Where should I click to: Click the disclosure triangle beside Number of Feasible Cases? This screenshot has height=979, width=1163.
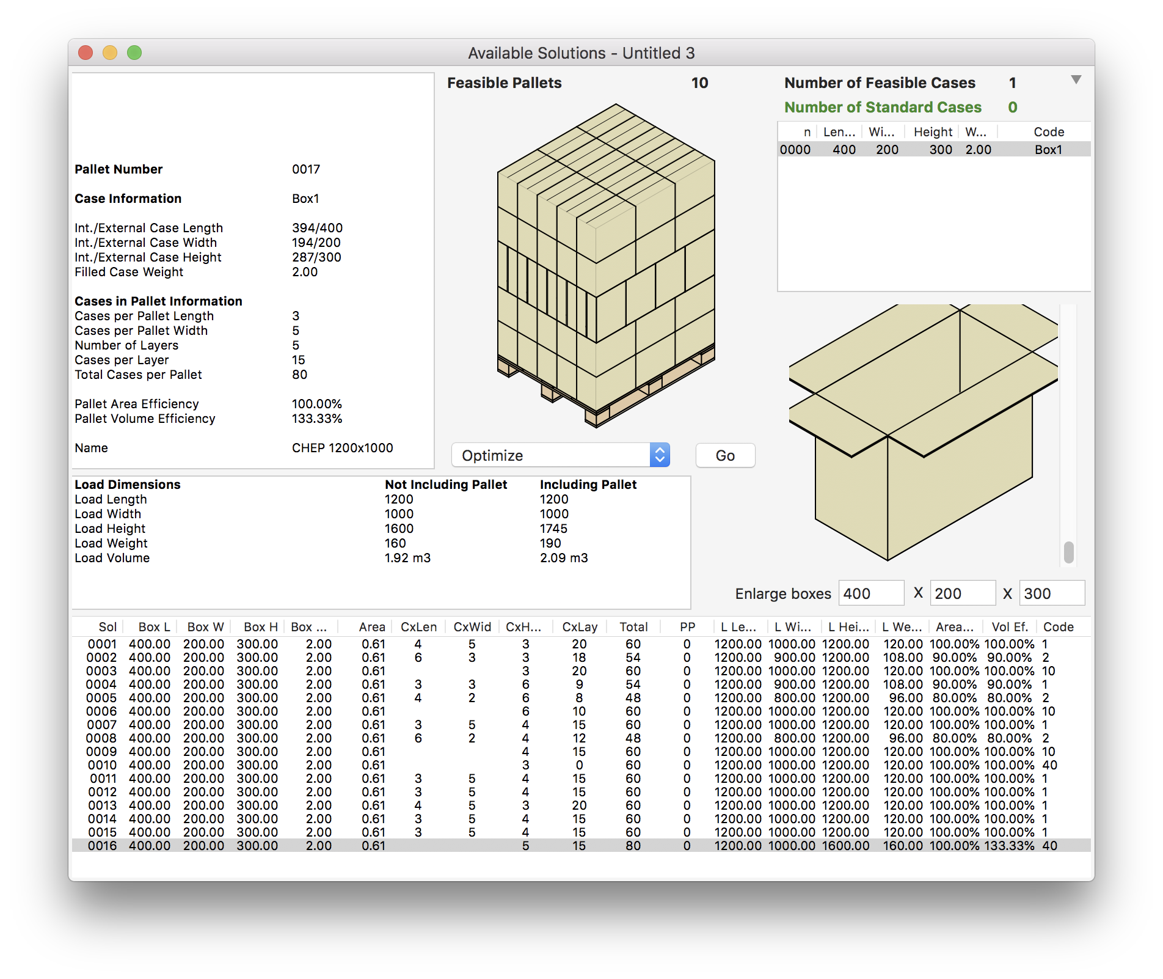[x=1076, y=80]
